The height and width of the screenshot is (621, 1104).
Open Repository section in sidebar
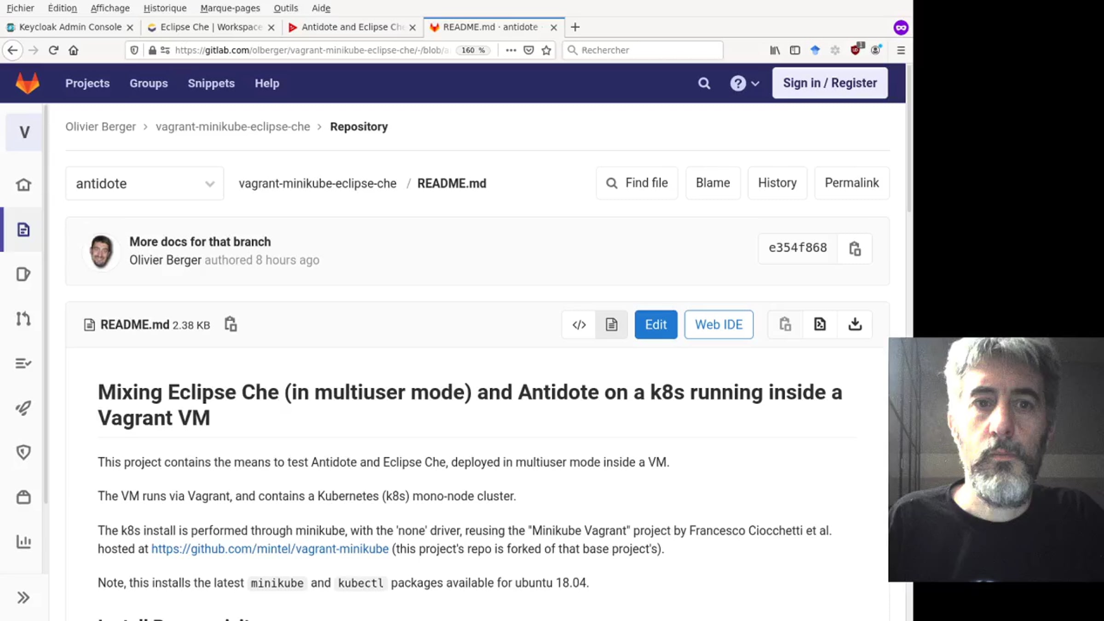pyautogui.click(x=23, y=230)
